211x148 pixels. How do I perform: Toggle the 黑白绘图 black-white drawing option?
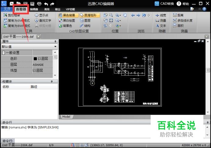pos(67,21)
